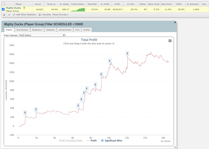Image resolution: width=209 pixels, height=149 pixels.
Task: Toggle Profit Excluding Rake legend series
Action: 69,141
